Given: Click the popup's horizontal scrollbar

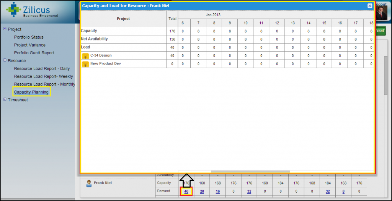Looking at the screenshot, I should (x=250, y=172).
